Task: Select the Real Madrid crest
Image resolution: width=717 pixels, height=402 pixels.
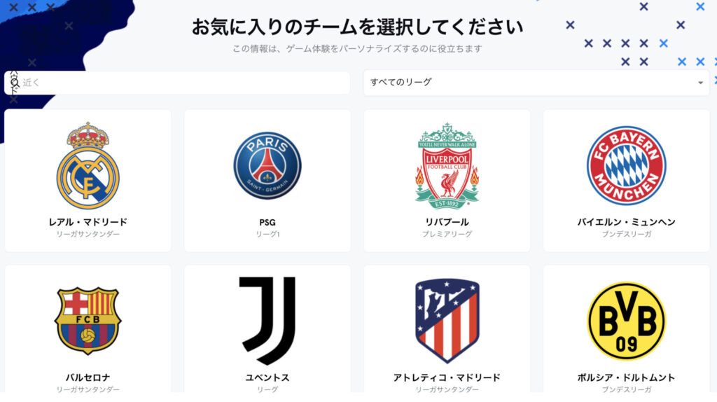Action: (x=88, y=165)
